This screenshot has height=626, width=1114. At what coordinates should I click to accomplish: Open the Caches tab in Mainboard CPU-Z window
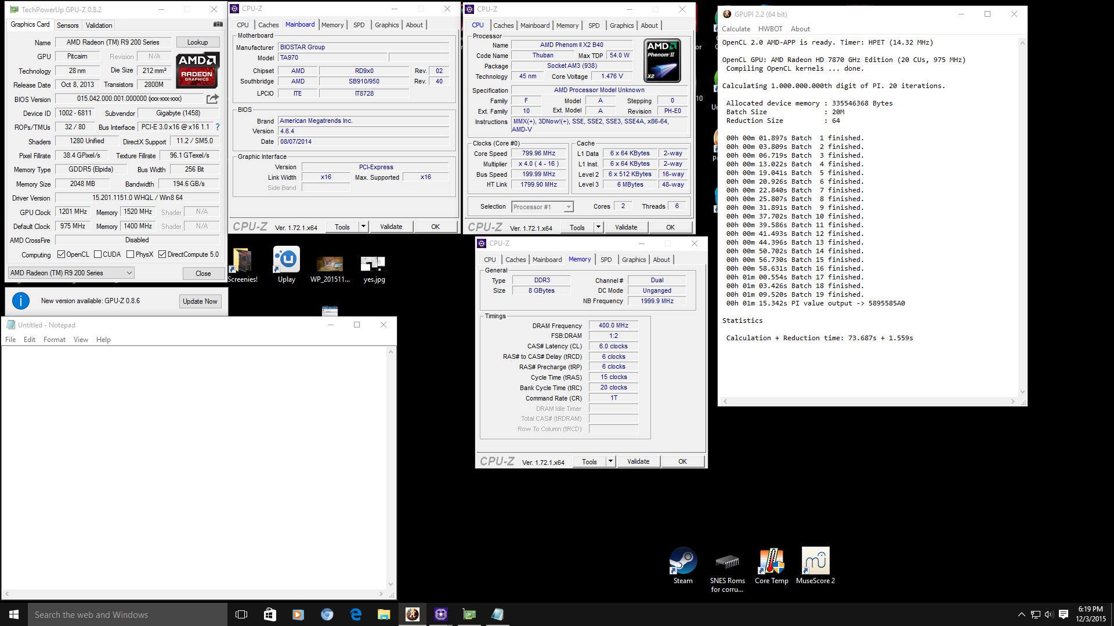click(x=268, y=25)
